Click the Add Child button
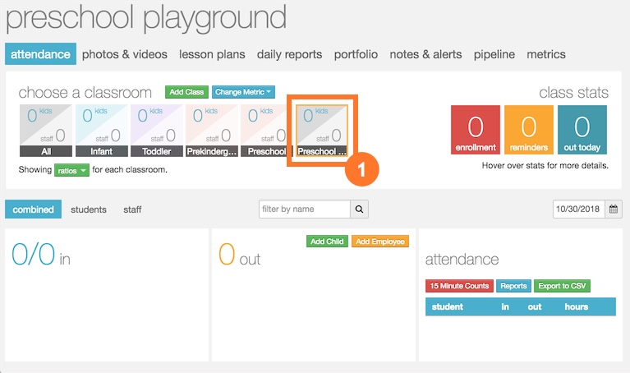This screenshot has height=373, width=630. pyautogui.click(x=327, y=242)
